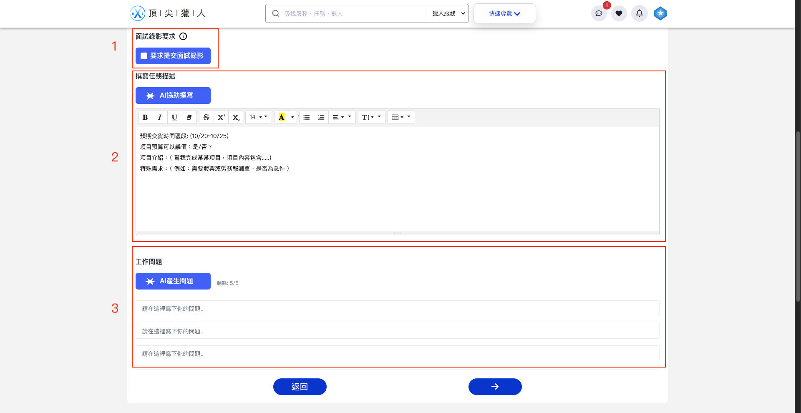The image size is (801, 413).
Task: Apply strikethrough to text
Action: point(206,117)
